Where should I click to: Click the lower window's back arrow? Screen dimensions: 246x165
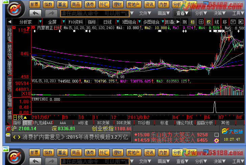(36, 161)
